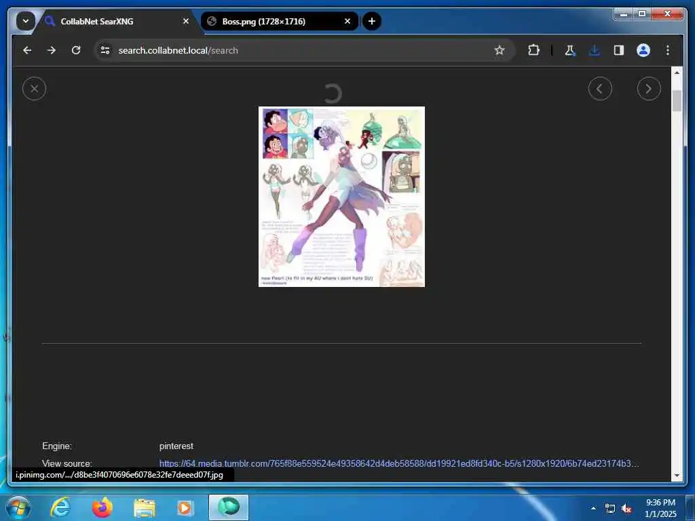The height and width of the screenshot is (521, 695).
Task: Go to the next image result
Action: pyautogui.click(x=648, y=89)
